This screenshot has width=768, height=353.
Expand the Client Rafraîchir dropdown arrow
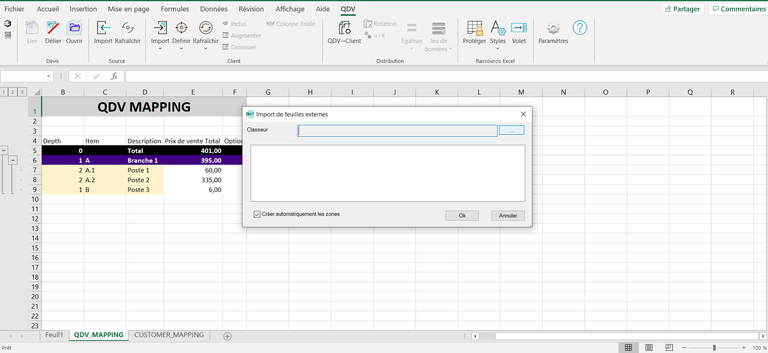click(206, 49)
